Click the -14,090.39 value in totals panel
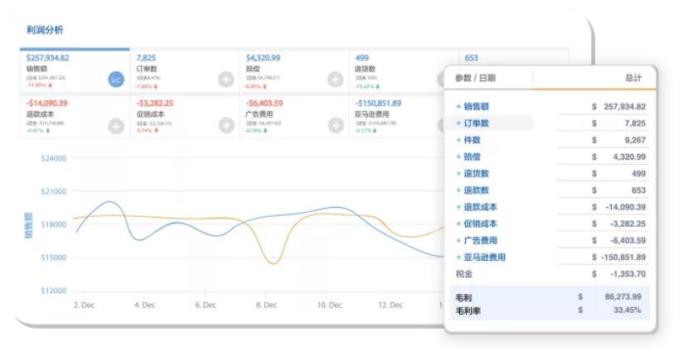Viewport: 688px width, 356px height. tap(626, 207)
